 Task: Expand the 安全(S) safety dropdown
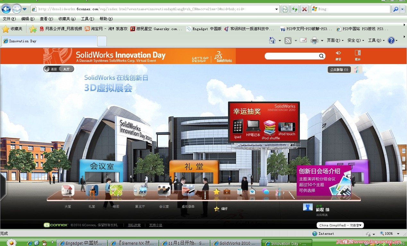tap(356, 40)
